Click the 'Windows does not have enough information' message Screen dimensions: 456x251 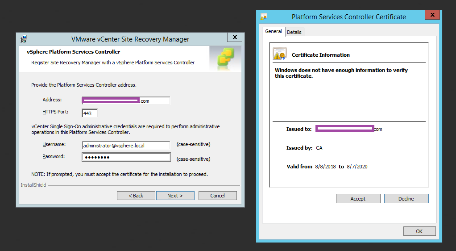pos(341,73)
